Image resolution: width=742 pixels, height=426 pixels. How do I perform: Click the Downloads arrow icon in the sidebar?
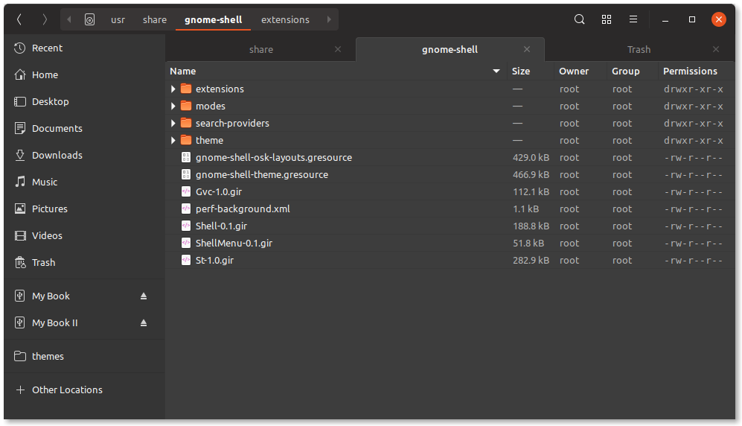(x=20, y=155)
